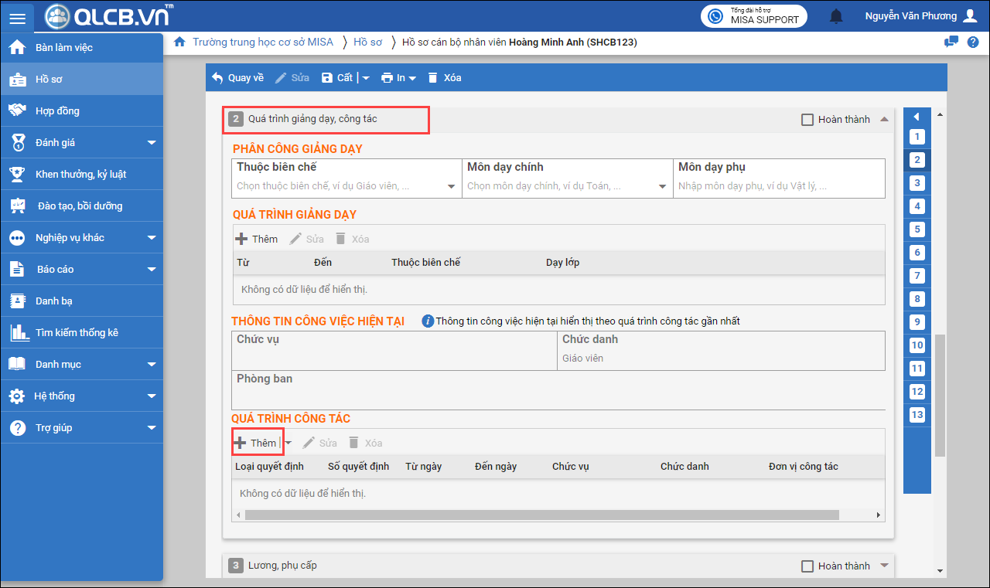Tick Hoàn thành checkbox for section 2
Image resolution: width=990 pixels, height=588 pixels.
coord(807,120)
